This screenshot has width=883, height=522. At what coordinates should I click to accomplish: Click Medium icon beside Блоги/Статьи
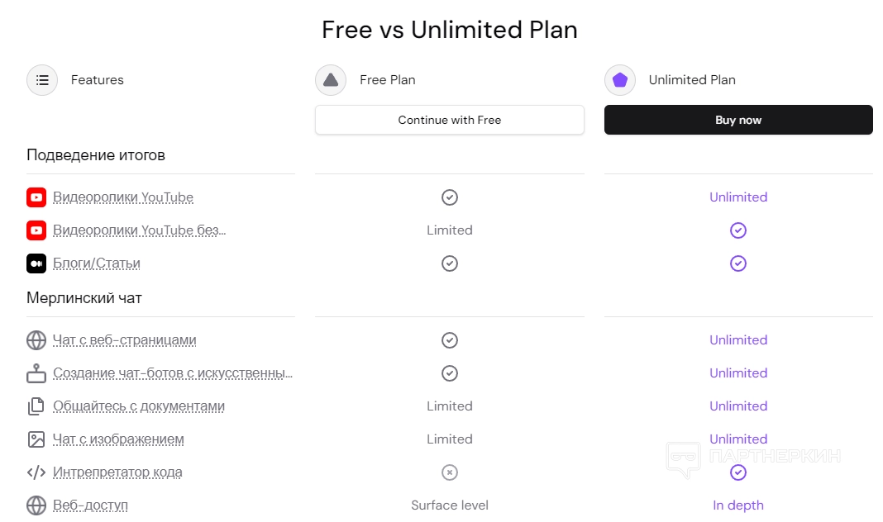click(x=36, y=263)
